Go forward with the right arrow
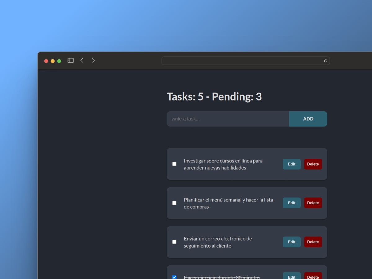This screenshot has width=372, height=279. pyautogui.click(x=93, y=60)
